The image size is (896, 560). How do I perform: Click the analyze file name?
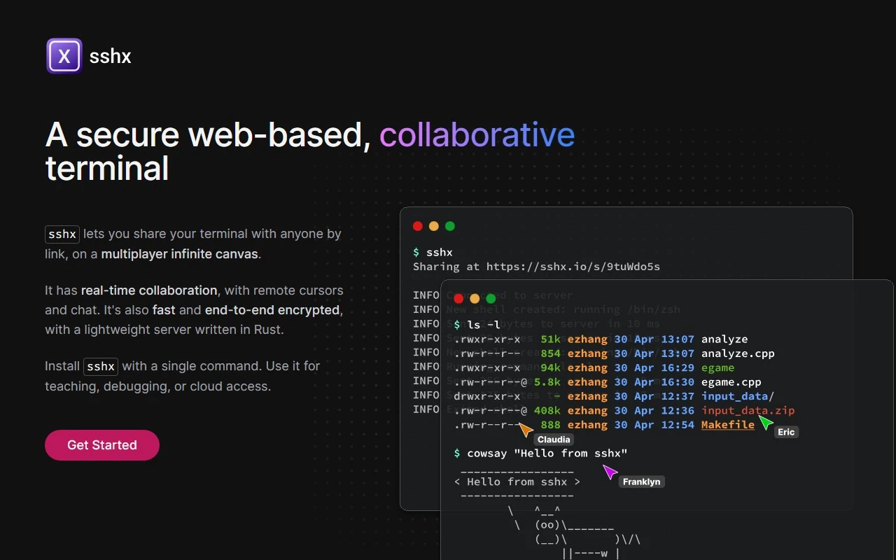[724, 339]
